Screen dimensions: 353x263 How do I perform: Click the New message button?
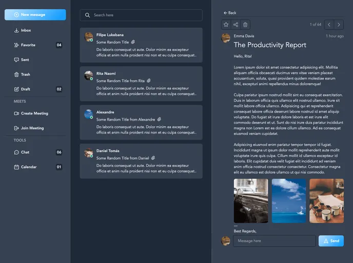tap(35, 15)
